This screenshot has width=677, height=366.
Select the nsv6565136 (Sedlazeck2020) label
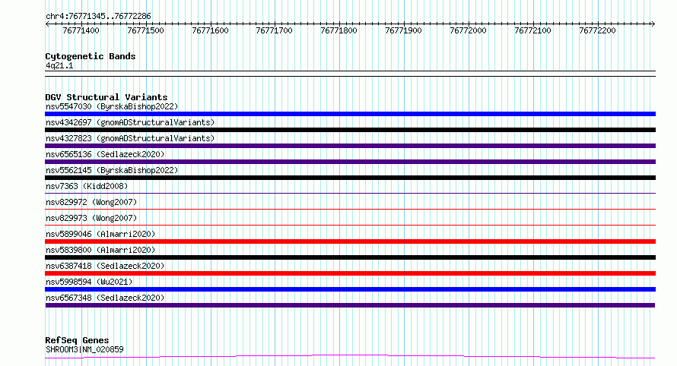click(105, 154)
